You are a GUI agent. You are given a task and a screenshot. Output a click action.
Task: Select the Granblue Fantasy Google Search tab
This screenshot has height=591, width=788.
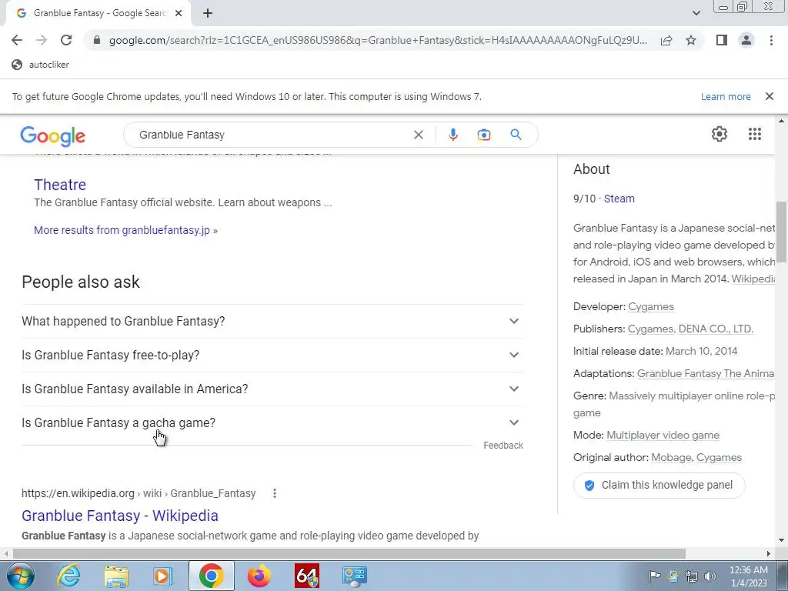[x=99, y=13]
